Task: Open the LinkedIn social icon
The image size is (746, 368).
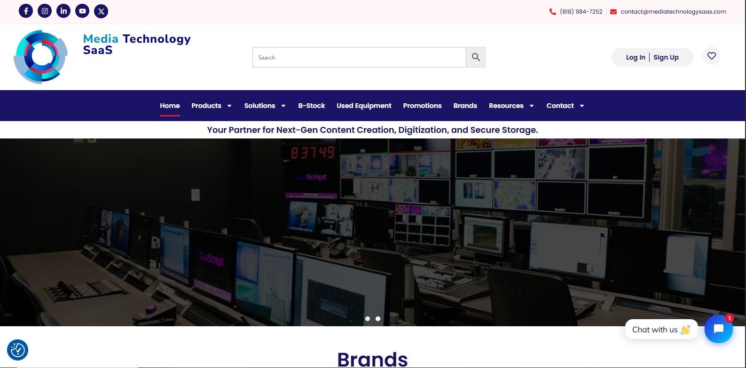Action: tap(63, 11)
